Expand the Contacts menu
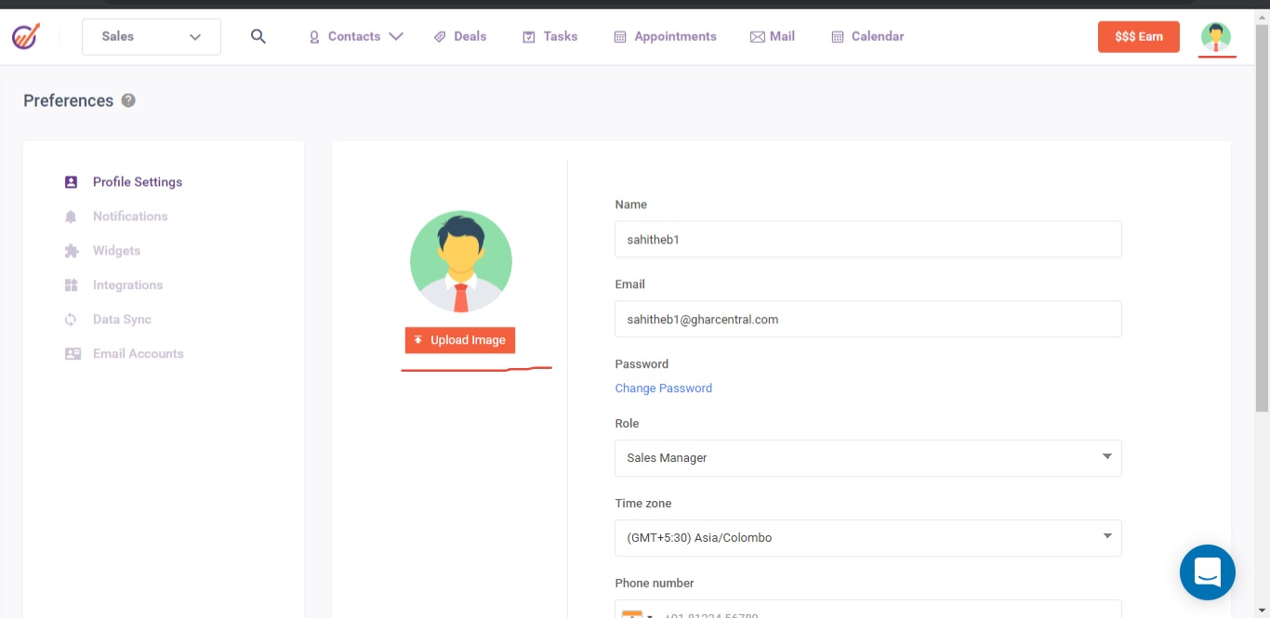 pyautogui.click(x=356, y=37)
